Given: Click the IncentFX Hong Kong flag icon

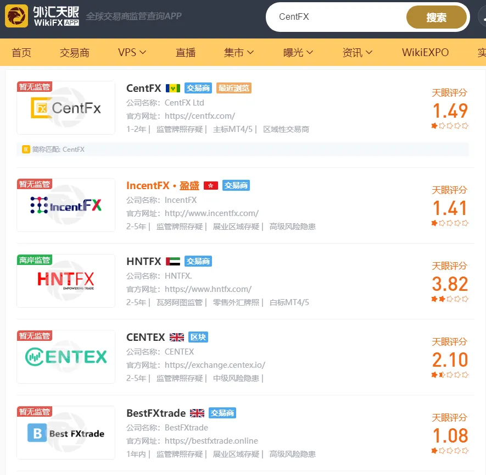Looking at the screenshot, I should (211, 186).
